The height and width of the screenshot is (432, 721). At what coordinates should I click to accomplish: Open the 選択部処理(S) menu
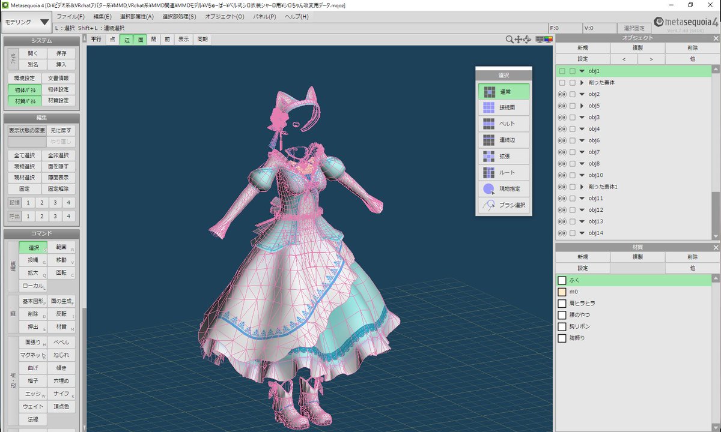click(179, 16)
